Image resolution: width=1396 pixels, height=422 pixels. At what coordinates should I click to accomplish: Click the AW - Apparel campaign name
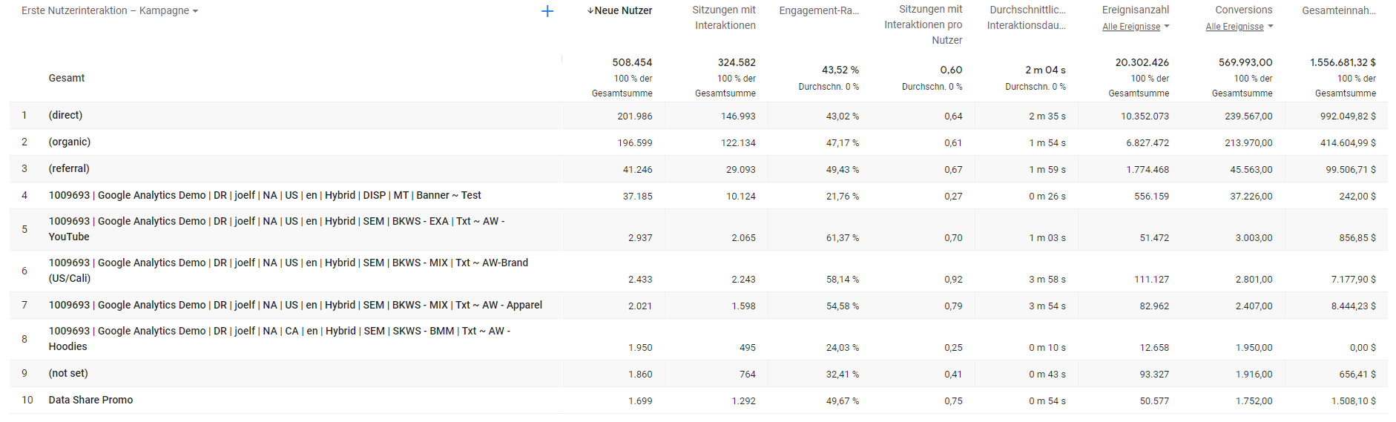(x=295, y=305)
